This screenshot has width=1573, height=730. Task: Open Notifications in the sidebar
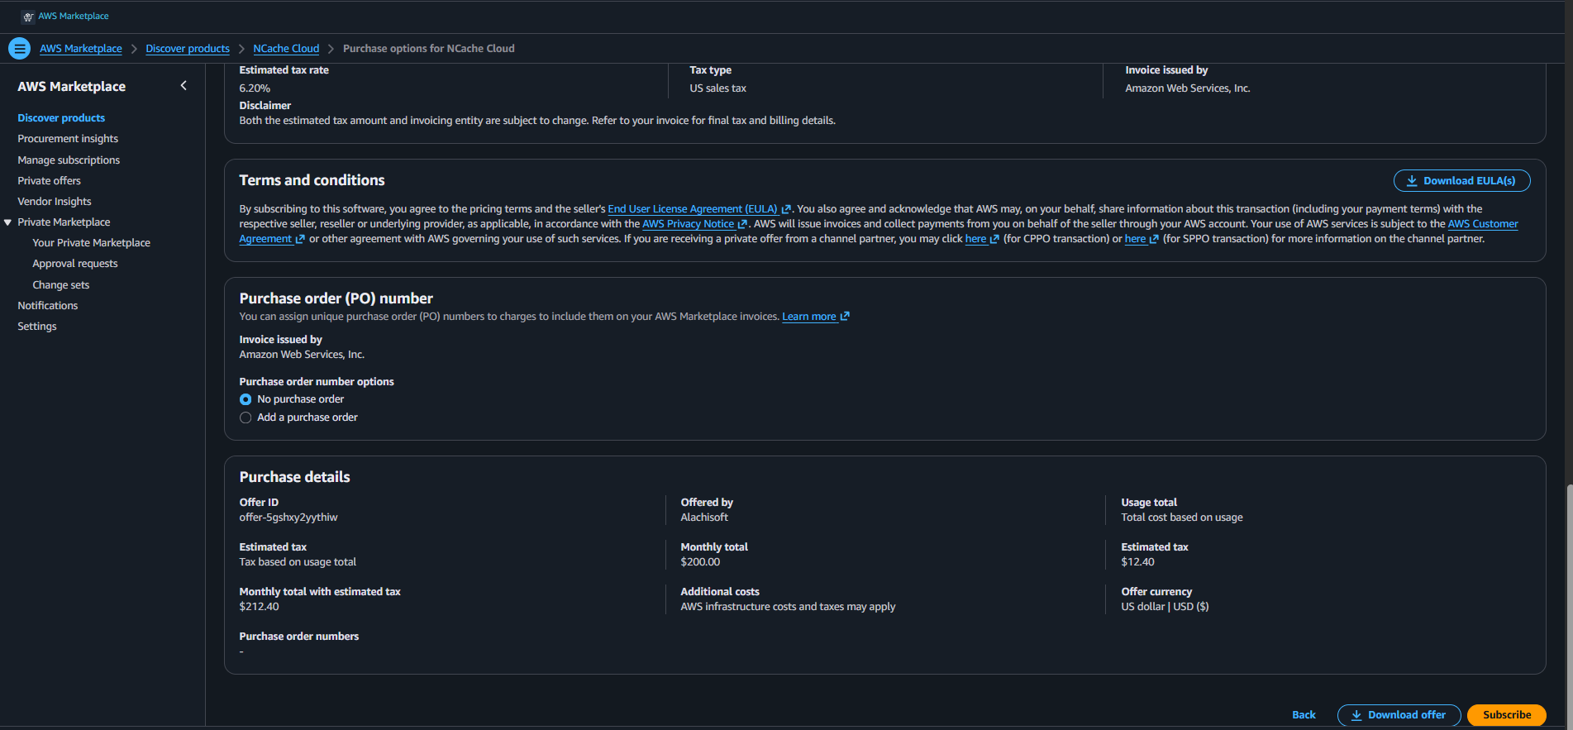click(x=48, y=306)
